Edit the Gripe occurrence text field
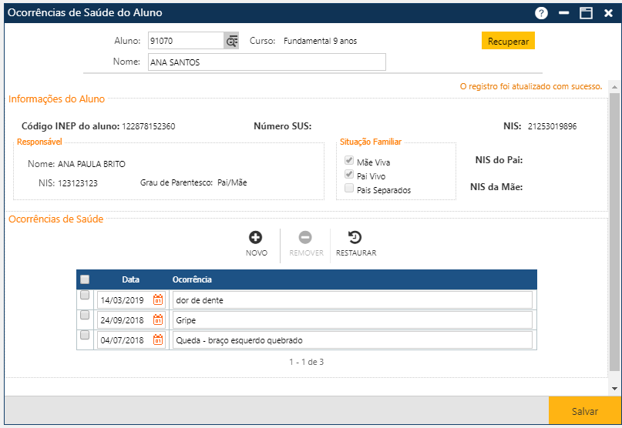This screenshot has height=428, width=622. [x=352, y=319]
